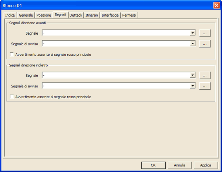This screenshot has height=172, width=222.
Task: Click the Applica button
Action: 206,165
